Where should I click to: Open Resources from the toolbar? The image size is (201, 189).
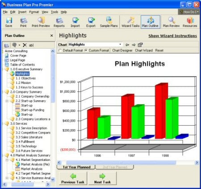tap(190, 22)
